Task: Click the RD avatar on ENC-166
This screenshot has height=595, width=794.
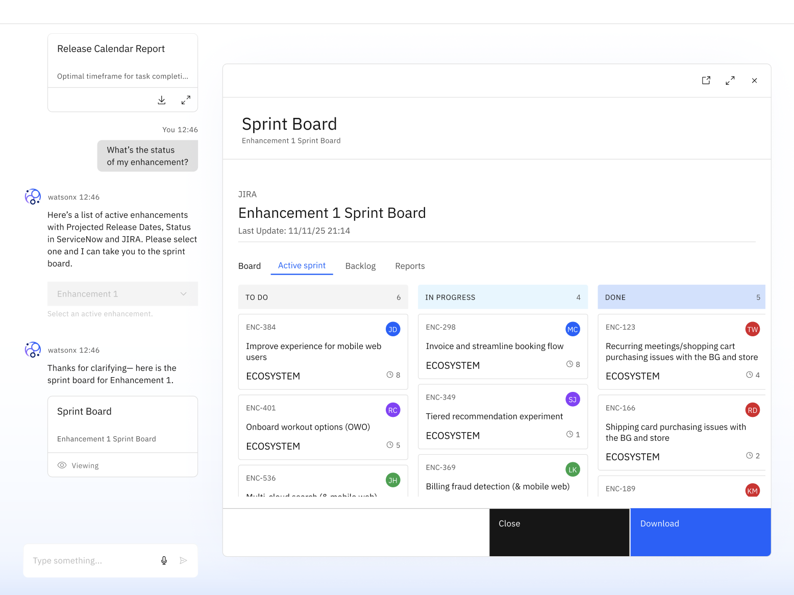Action: point(753,410)
